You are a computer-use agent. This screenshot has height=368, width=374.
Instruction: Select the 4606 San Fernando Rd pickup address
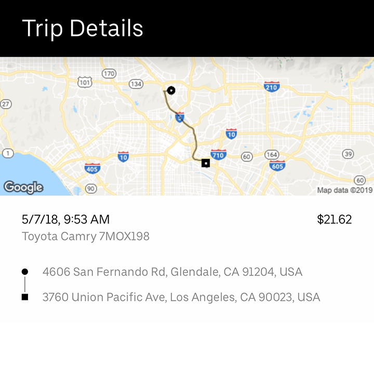pyautogui.click(x=172, y=272)
